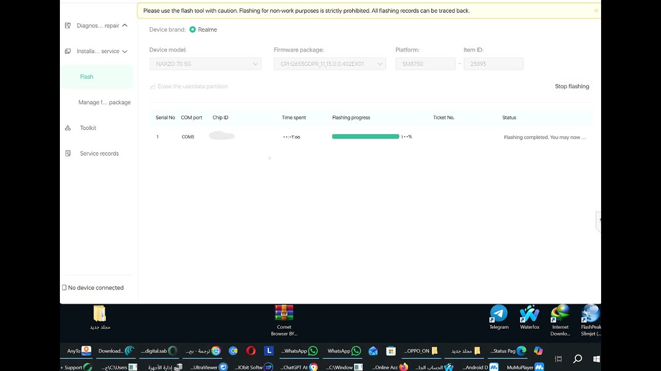Click the green flashing progress bar
661x371 pixels.
[x=366, y=137]
